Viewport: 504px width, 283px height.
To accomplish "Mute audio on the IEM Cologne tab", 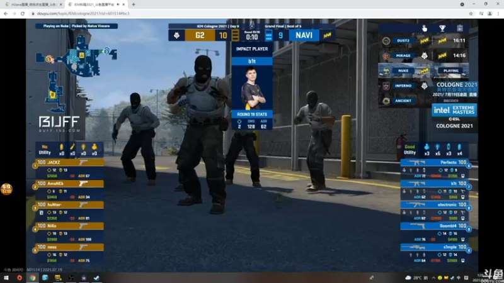I will [118, 4].
